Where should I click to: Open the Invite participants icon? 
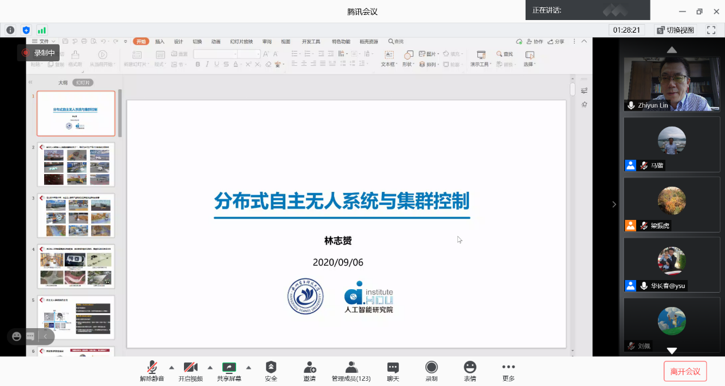[x=309, y=368]
